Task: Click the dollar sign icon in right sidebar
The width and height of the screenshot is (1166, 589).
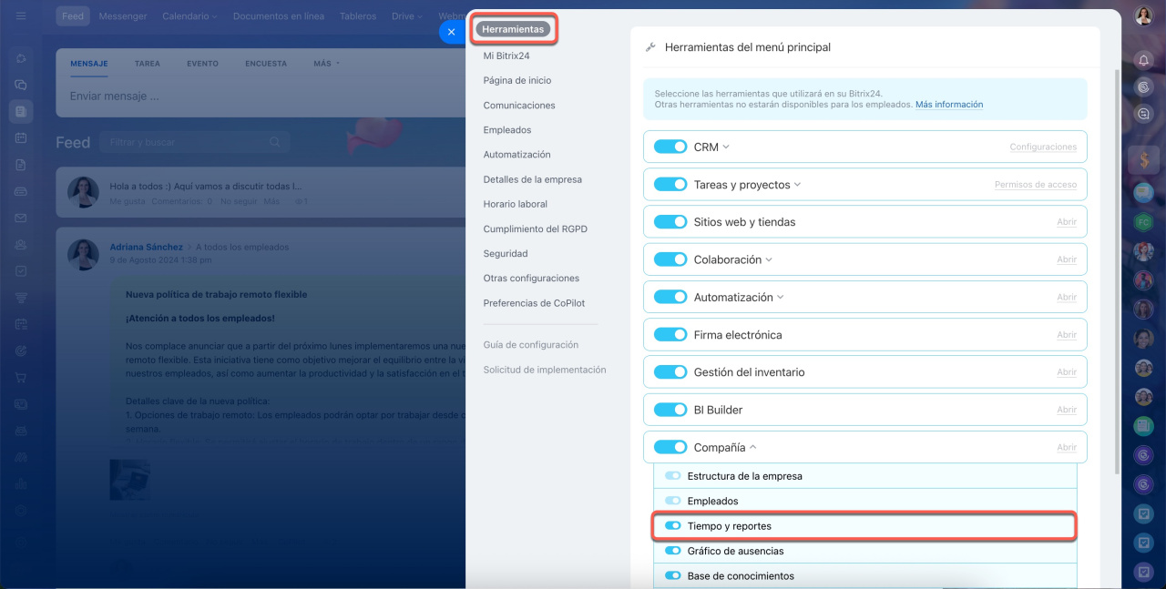Action: point(1144,161)
